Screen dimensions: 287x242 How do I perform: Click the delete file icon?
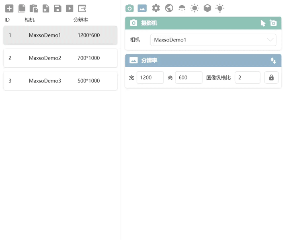pyautogui.click(x=46, y=8)
